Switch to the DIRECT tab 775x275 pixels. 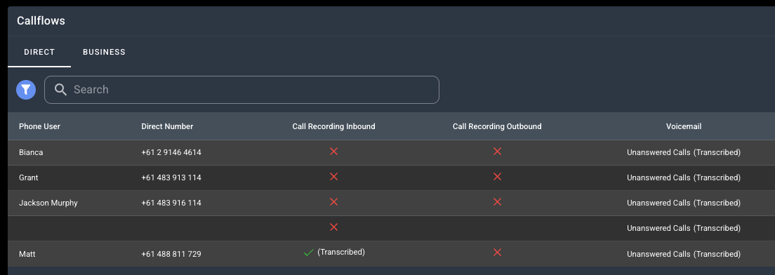(39, 52)
